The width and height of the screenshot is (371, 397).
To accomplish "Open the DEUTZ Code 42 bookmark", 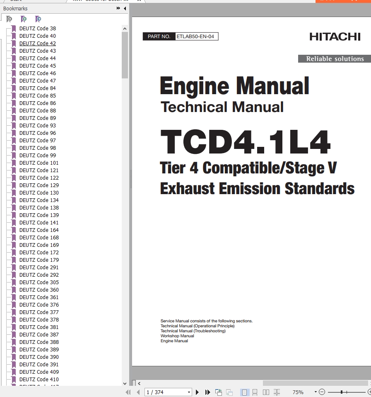I will (38, 43).
